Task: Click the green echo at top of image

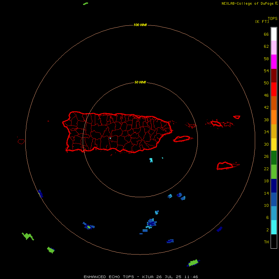Action: coord(86,3)
